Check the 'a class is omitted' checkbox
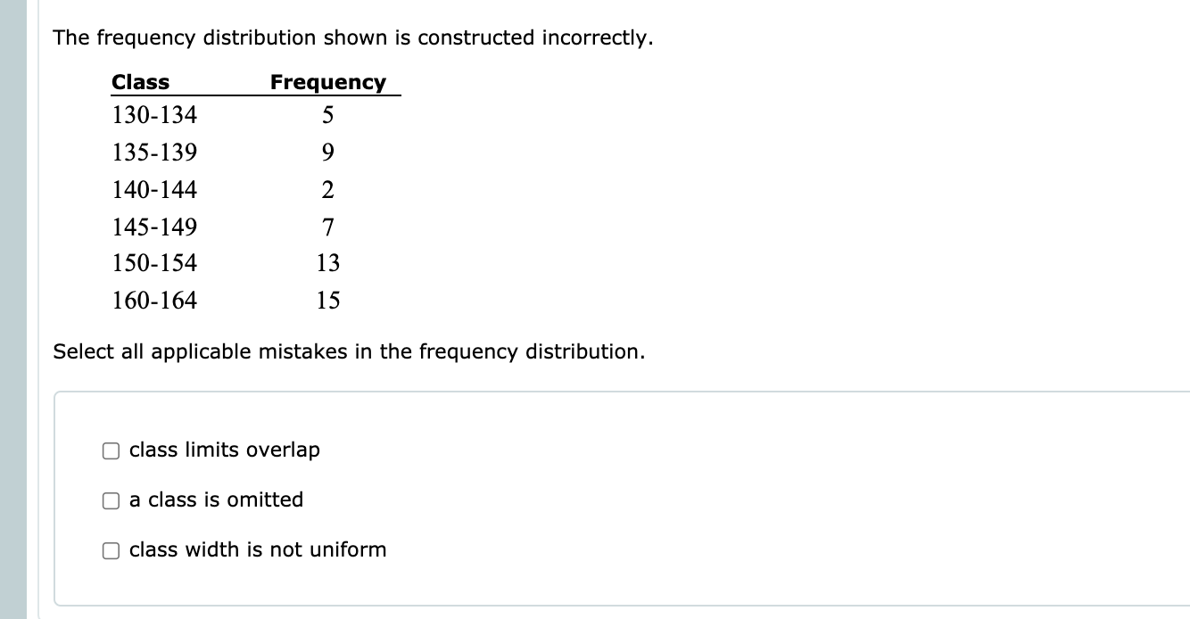 111,500
